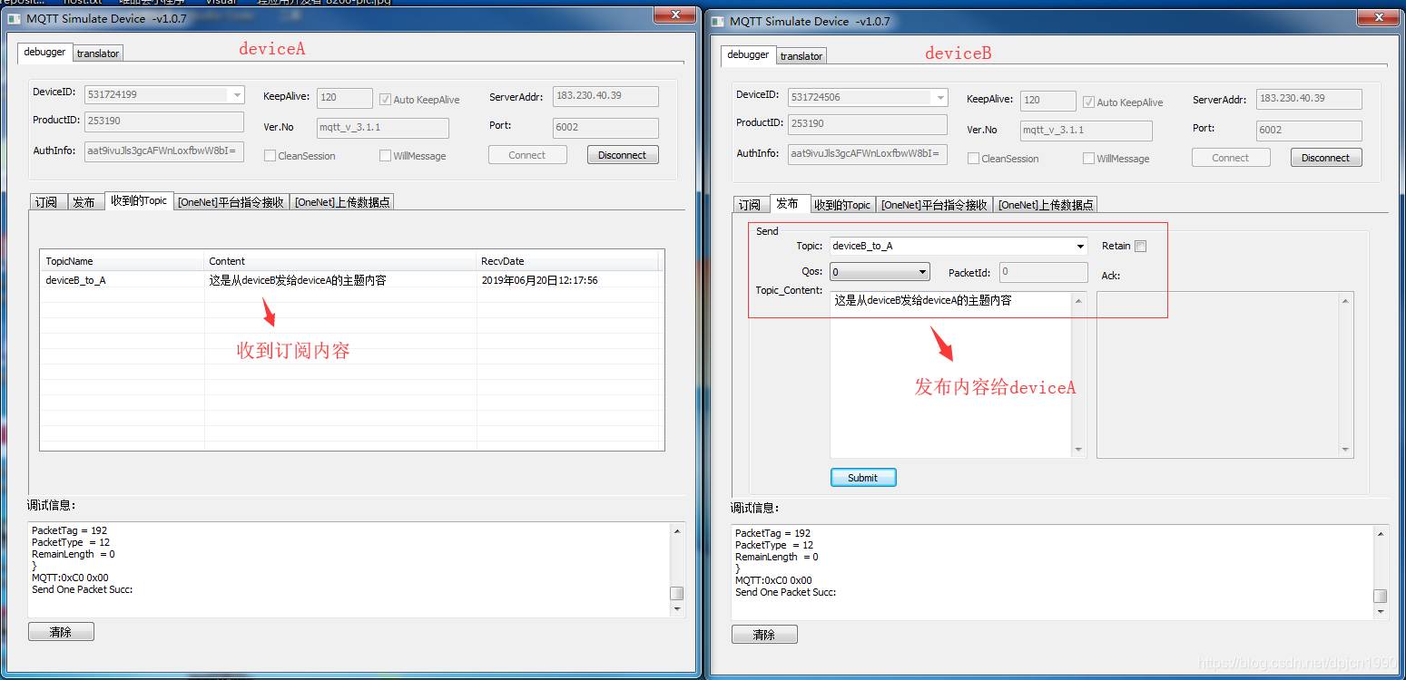The height and width of the screenshot is (680, 1406).
Task: Open the Qos dropdown in deviceB
Action: pos(923,272)
